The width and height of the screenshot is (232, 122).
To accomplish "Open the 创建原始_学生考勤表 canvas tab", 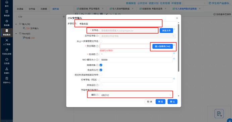I will (88, 9).
